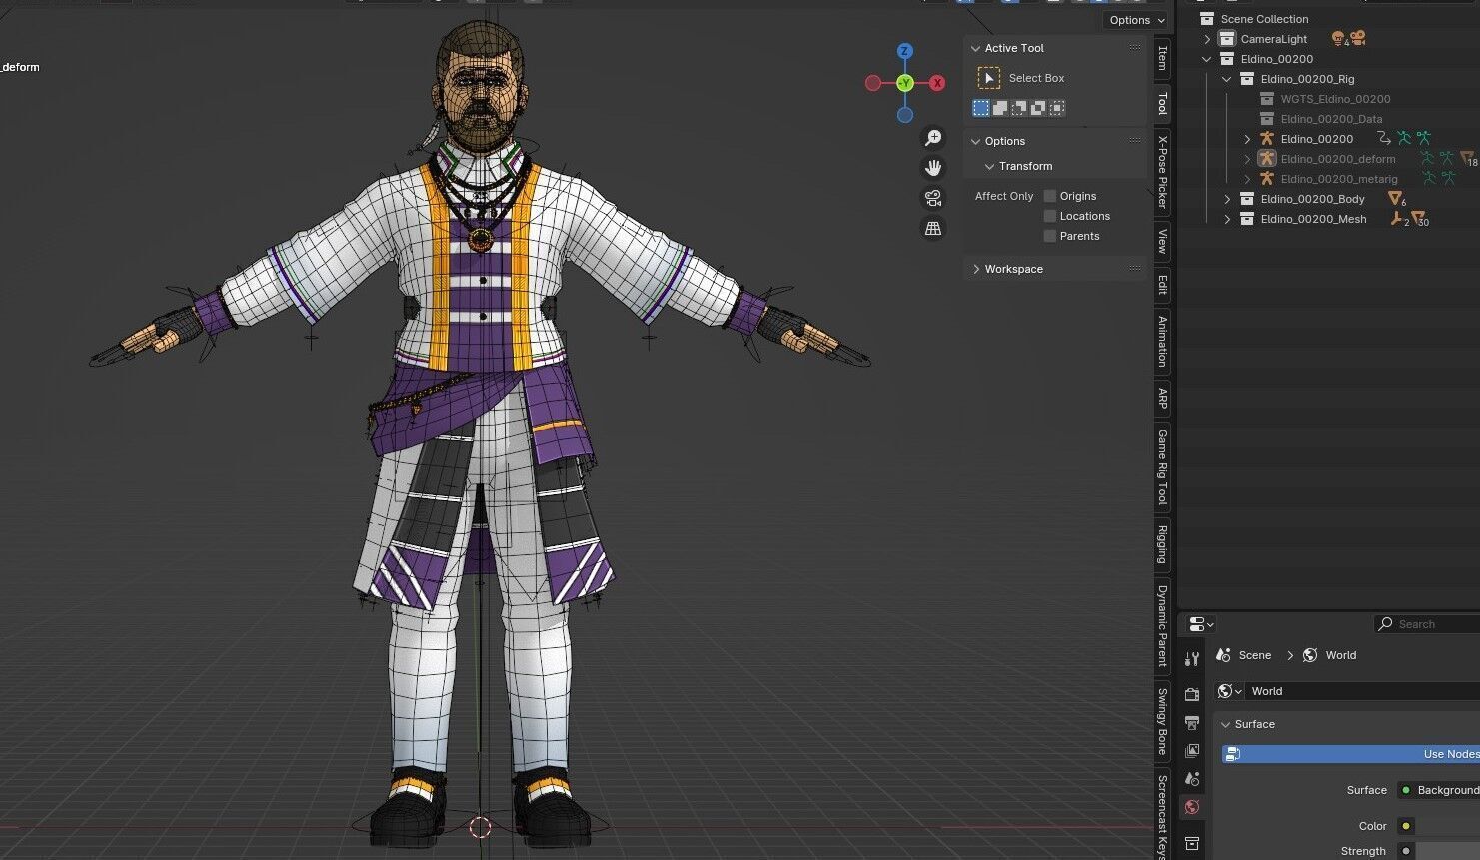Click armature icon of Eldino_00200_deform
This screenshot has width=1480, height=860.
pyautogui.click(x=1267, y=159)
